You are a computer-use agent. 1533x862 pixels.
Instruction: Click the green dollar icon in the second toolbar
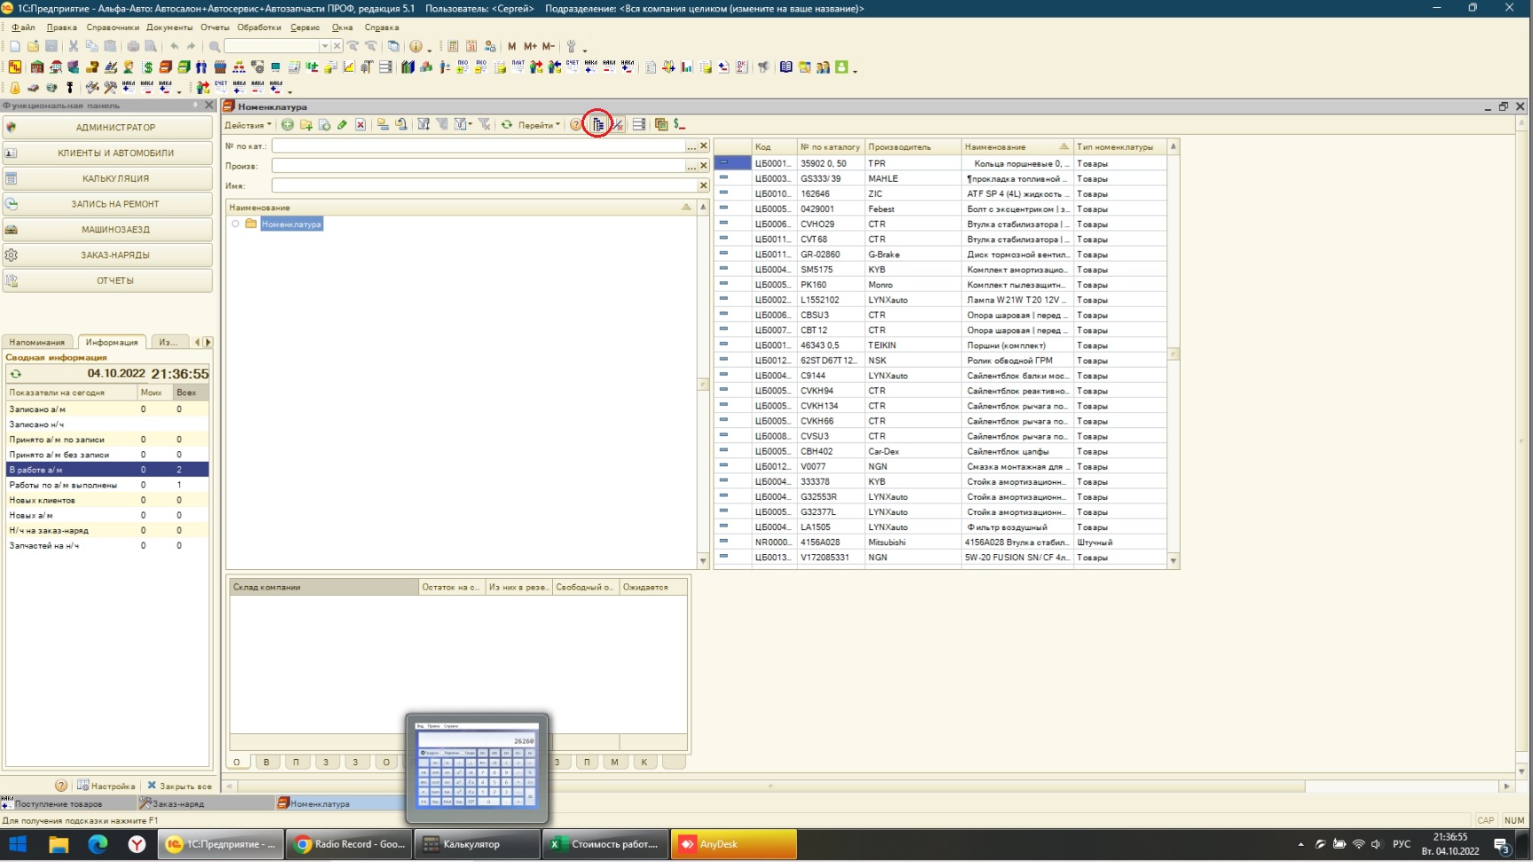pos(147,67)
